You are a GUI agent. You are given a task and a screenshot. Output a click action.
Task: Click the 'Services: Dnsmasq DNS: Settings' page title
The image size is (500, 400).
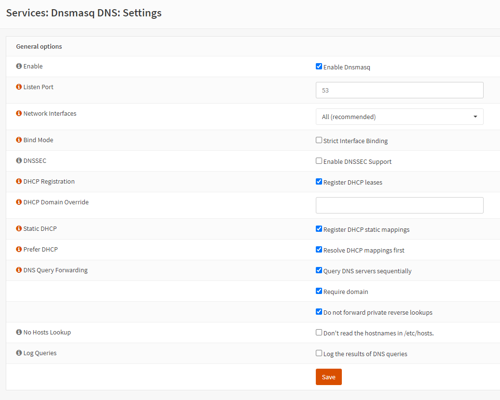pyautogui.click(x=84, y=13)
